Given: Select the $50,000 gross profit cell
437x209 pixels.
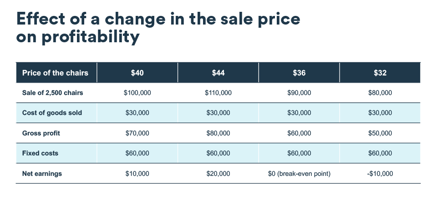Looking at the screenshot, I should click(x=380, y=134).
